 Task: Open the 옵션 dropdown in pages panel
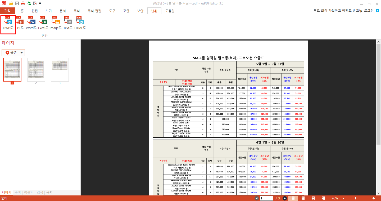click(13, 53)
